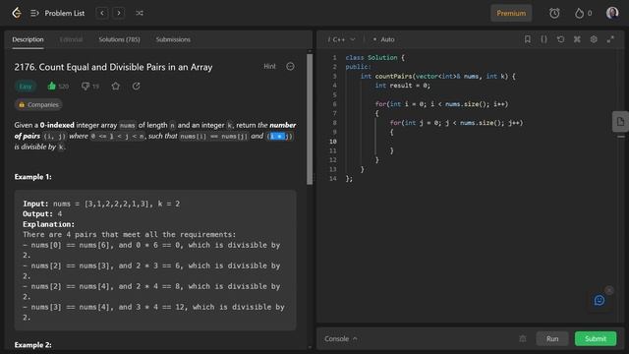
Task: Reset code to default icon
Action: point(560,39)
